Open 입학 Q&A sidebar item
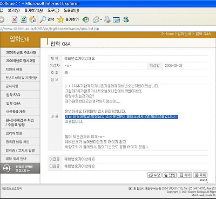This screenshot has height=199, width=216. [13, 104]
